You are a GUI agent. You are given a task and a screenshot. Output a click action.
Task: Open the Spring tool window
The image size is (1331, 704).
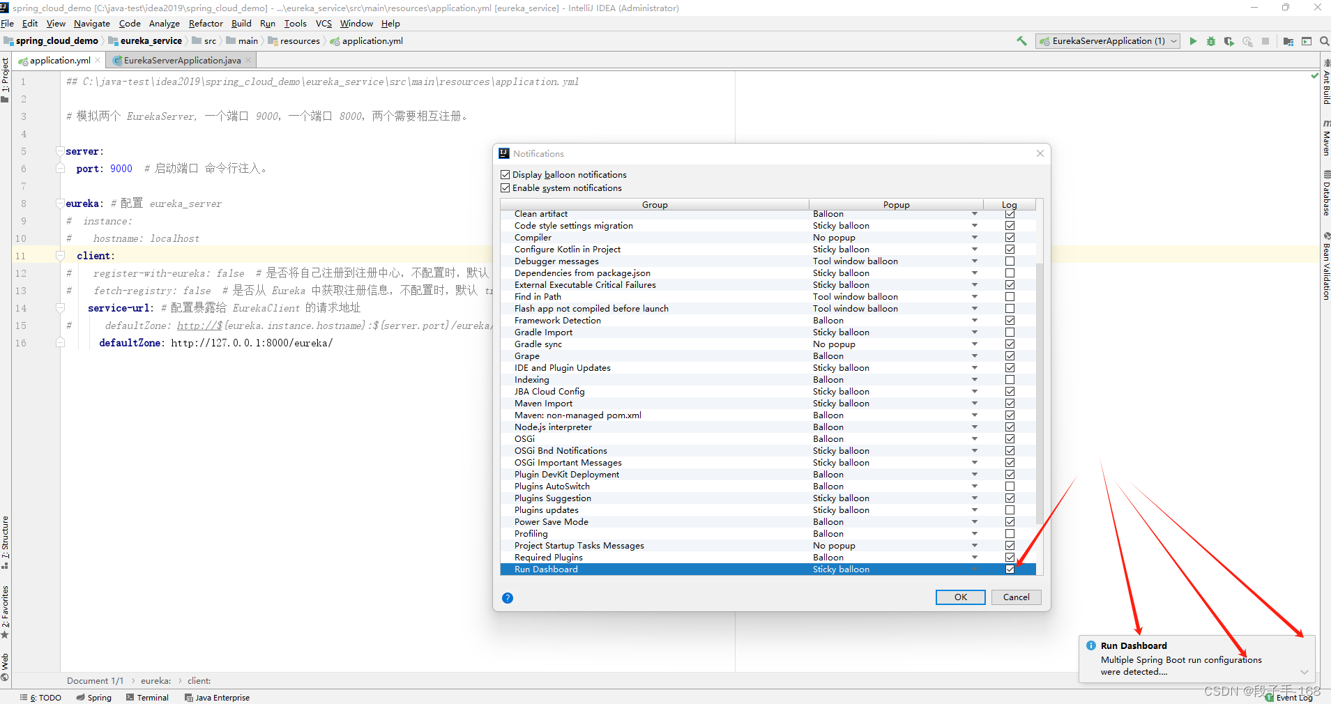[94, 697]
